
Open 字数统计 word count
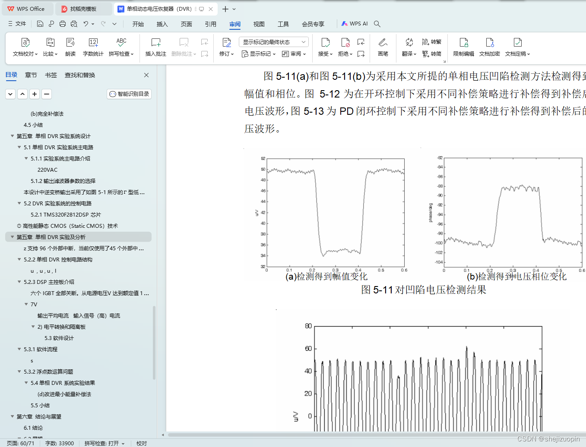[93, 47]
